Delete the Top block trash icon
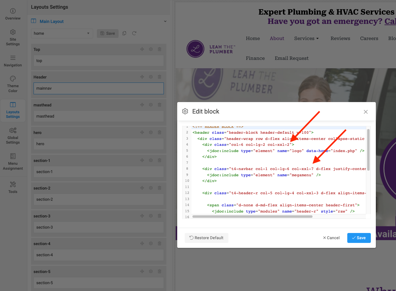The width and height of the screenshot is (396, 291). click(160, 49)
